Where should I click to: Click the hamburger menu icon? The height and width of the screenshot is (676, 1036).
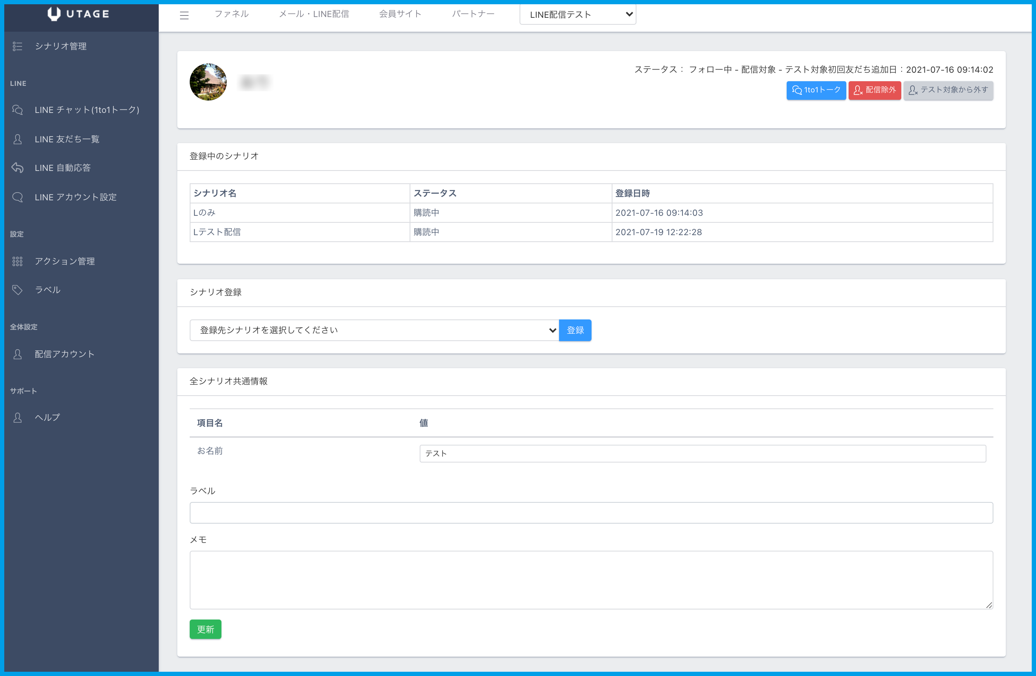pos(184,15)
